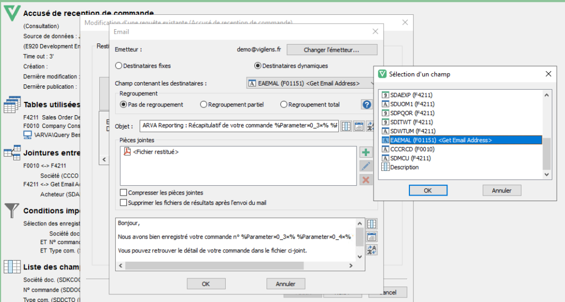Click OK in Sélection d'un champ dialog

pos(428,190)
